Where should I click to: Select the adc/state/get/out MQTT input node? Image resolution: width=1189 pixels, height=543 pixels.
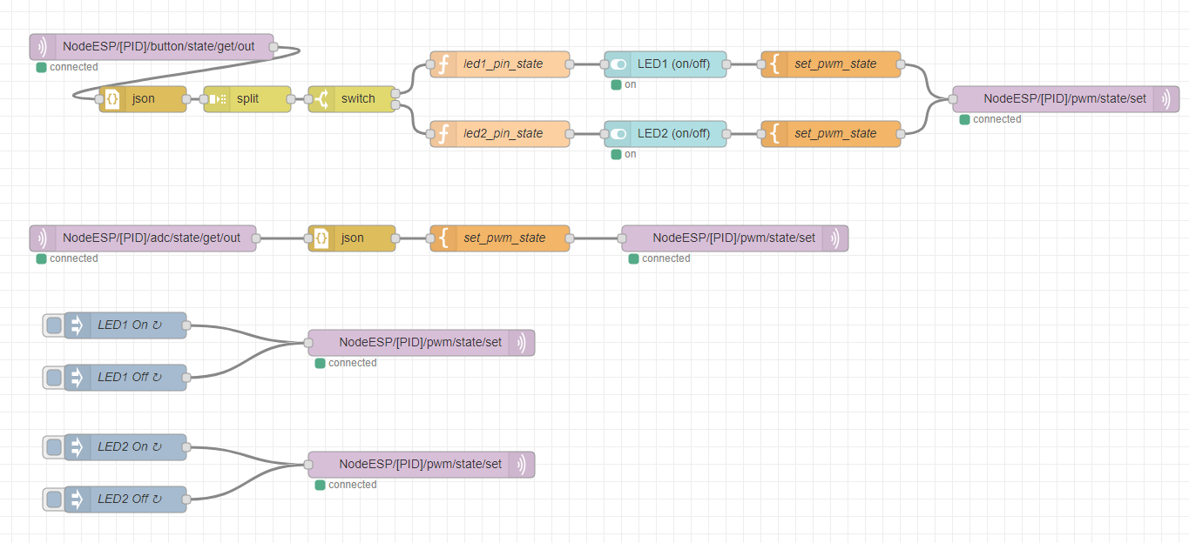pos(143,238)
